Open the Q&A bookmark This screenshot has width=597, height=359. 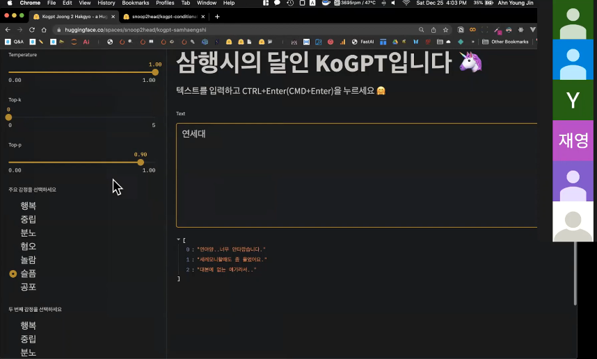[14, 42]
